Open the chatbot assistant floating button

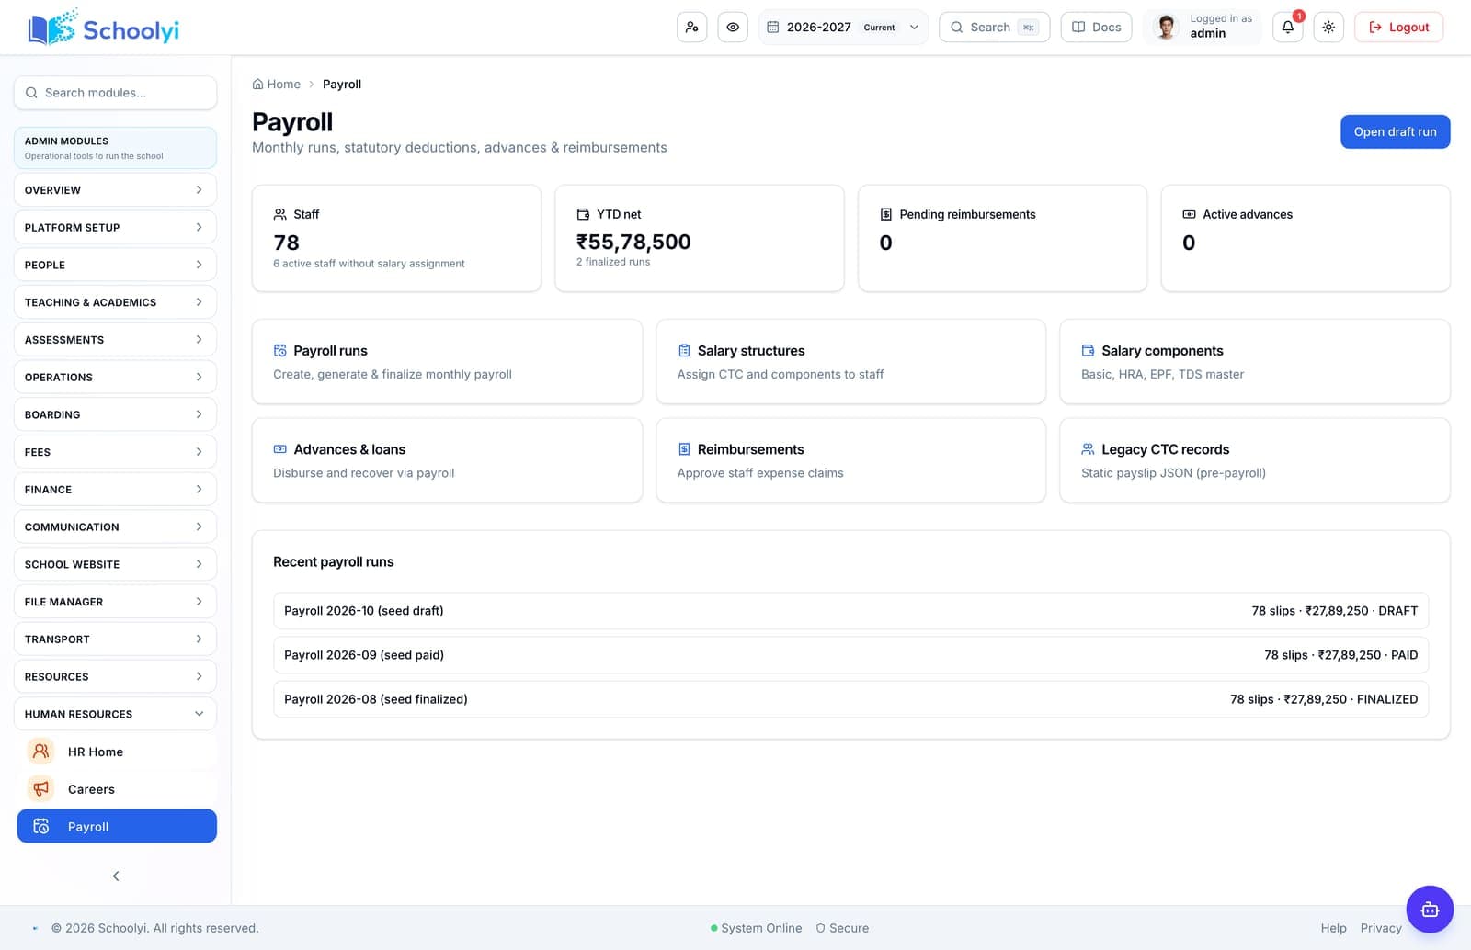[x=1430, y=910]
